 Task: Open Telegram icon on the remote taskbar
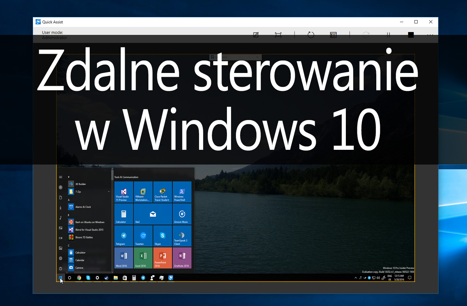[x=143, y=278]
